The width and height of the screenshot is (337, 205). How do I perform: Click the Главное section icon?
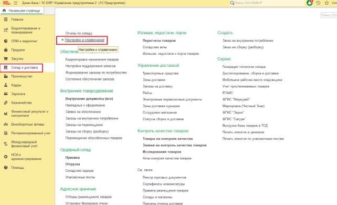click(6, 19)
